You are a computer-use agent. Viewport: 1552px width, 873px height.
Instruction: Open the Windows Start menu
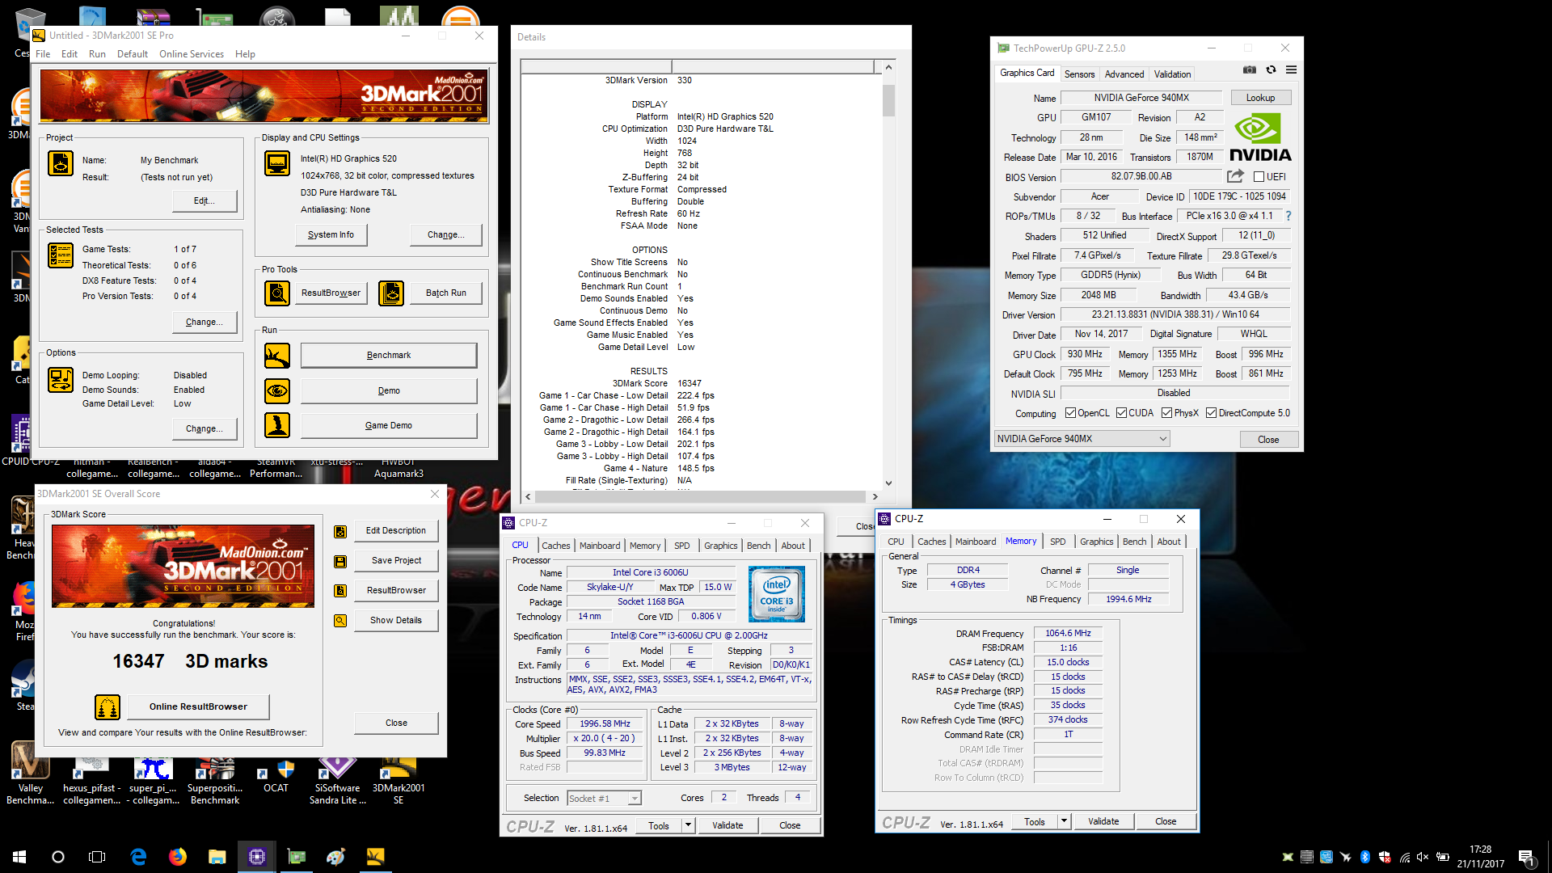coord(19,857)
